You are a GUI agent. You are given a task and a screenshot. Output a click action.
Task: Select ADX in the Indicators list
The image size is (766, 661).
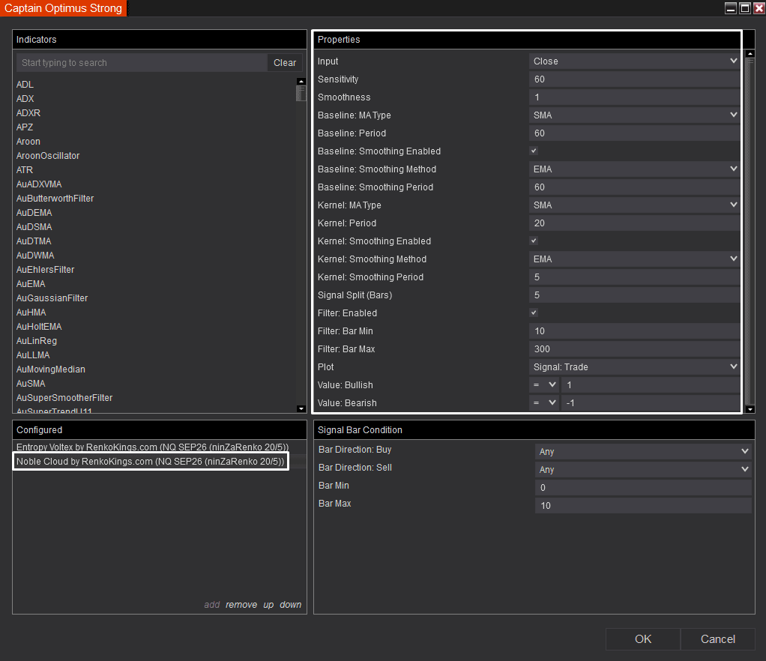(x=25, y=99)
